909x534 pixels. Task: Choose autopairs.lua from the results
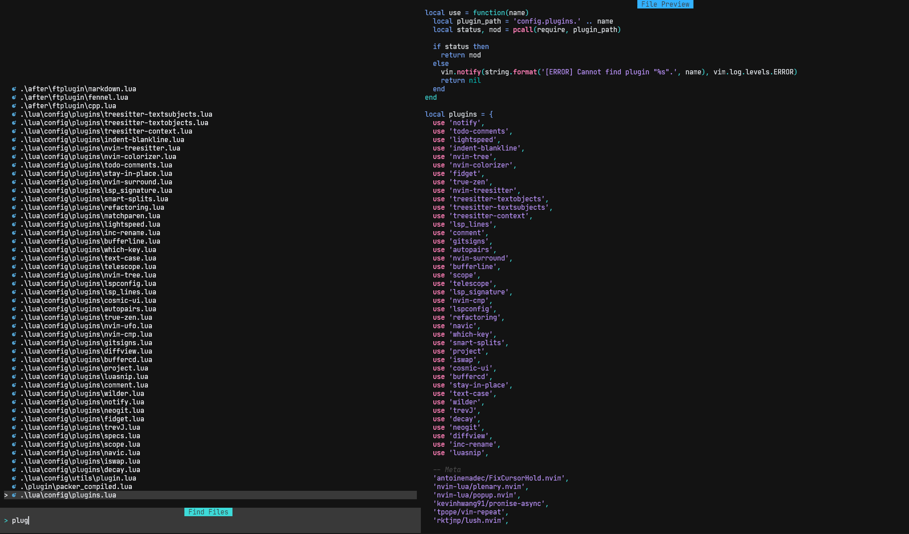coord(88,309)
